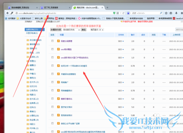This screenshot has width=183, height=133.
Task: Click the 确定 button
Action: pyautogui.click(x=83, y=30)
